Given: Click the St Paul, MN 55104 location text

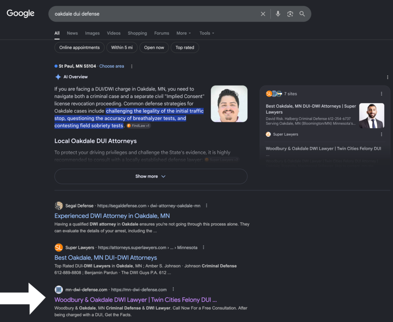Looking at the screenshot, I should click(x=77, y=66).
